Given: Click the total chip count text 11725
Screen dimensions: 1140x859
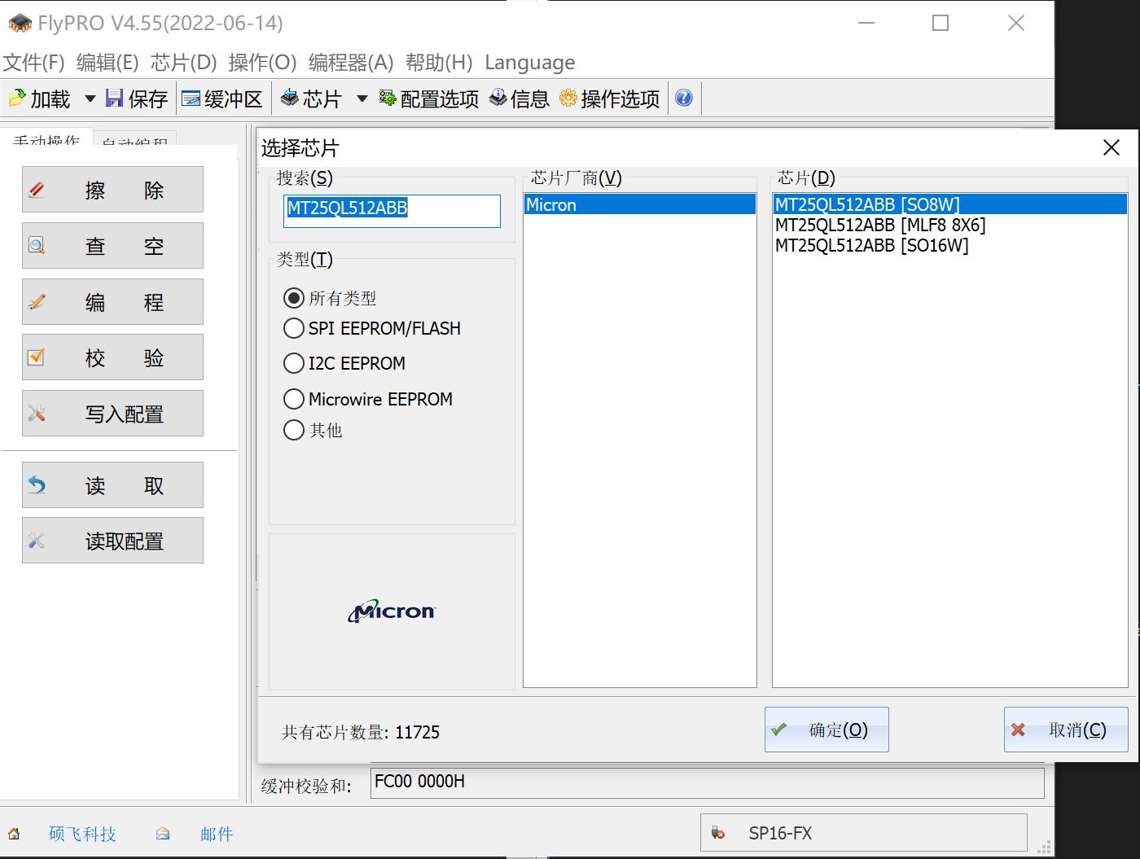Looking at the screenshot, I should click(x=417, y=732).
